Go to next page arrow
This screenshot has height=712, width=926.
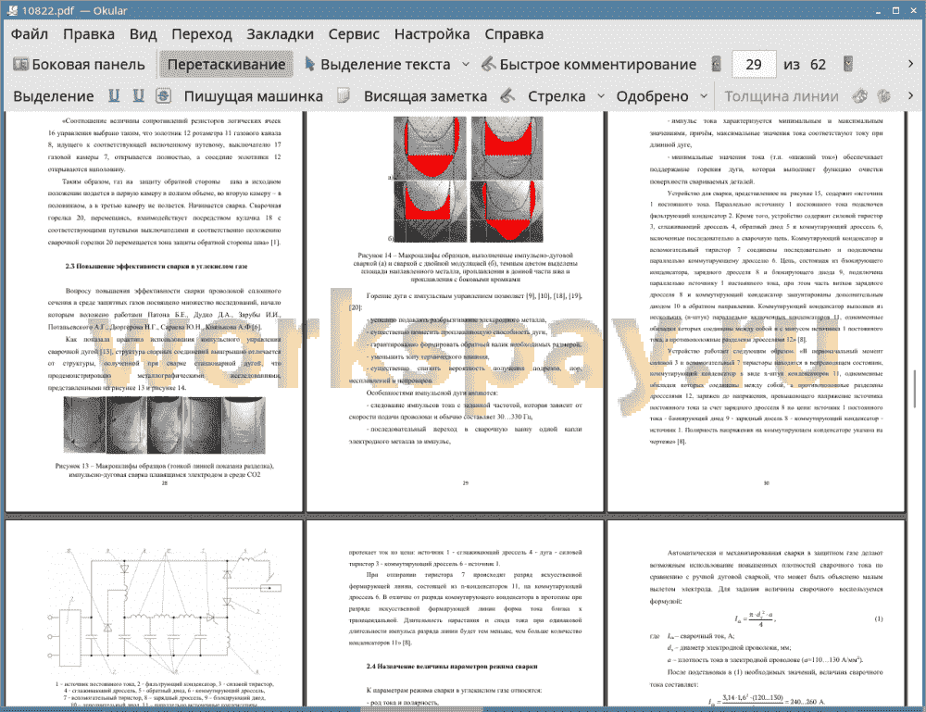click(x=848, y=64)
